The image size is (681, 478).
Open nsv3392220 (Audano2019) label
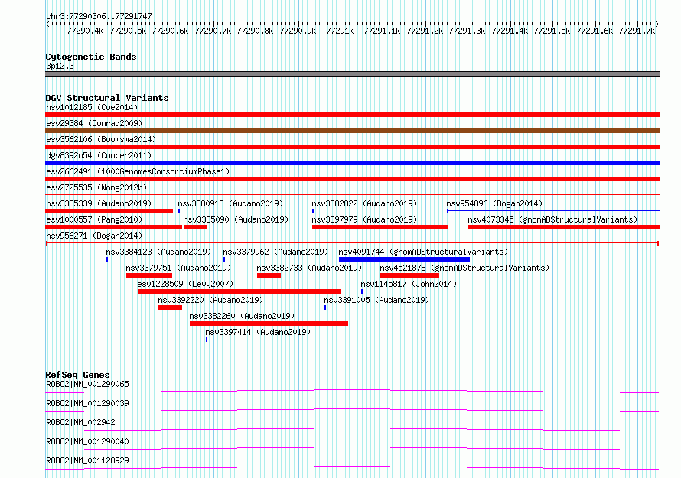210,300
